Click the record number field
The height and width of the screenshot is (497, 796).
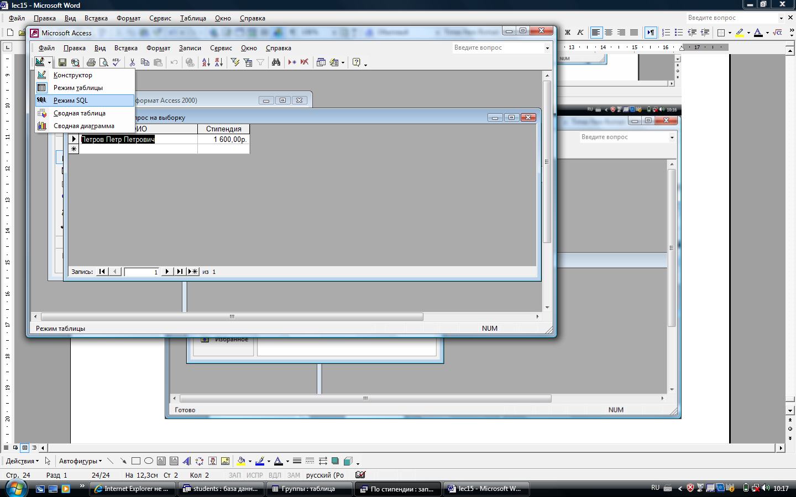click(x=142, y=272)
